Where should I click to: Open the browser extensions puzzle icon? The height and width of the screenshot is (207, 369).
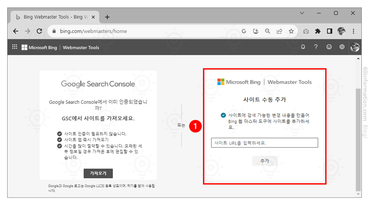pos(317,31)
